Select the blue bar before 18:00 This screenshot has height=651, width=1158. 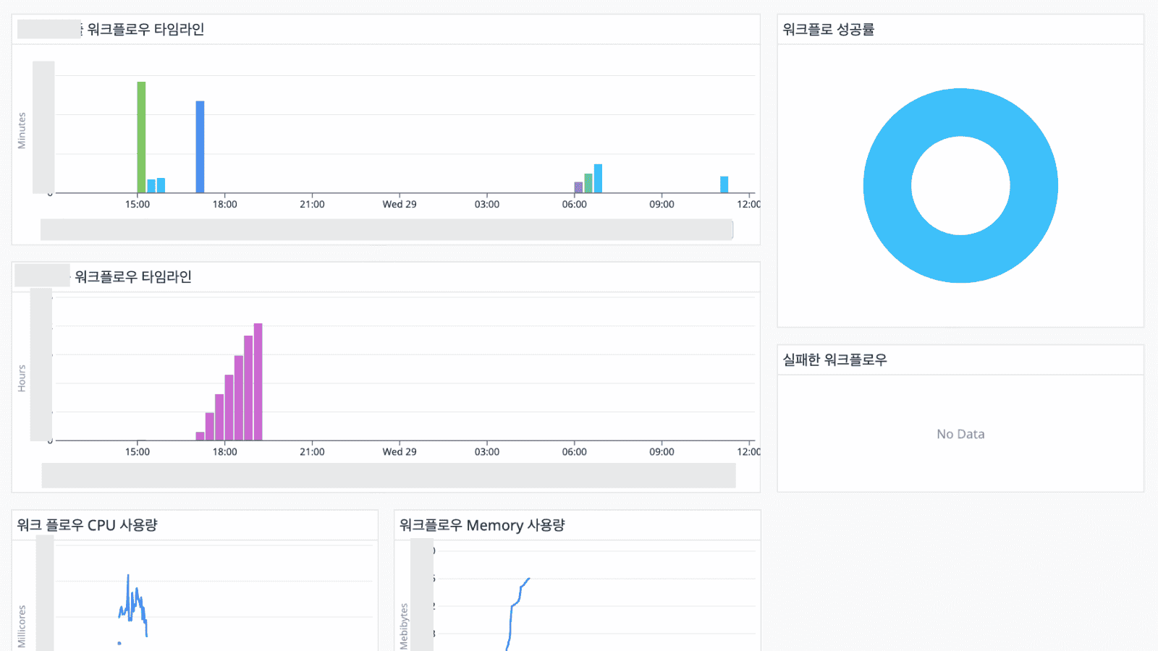200,145
